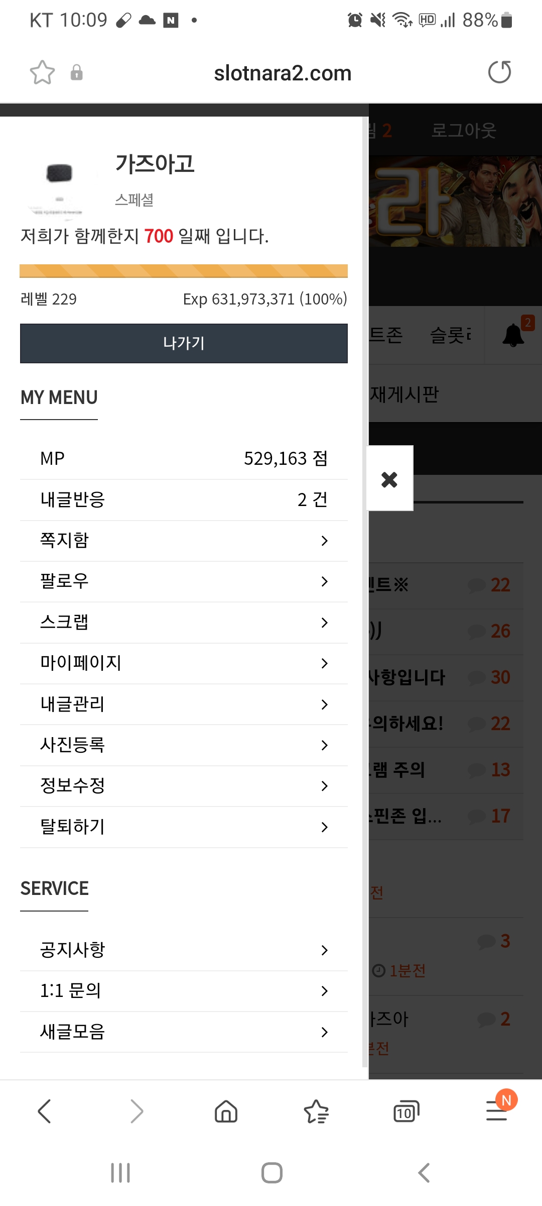542x1206 pixels.
Task: Open the browser tabs counter showing 10
Action: point(406,1111)
